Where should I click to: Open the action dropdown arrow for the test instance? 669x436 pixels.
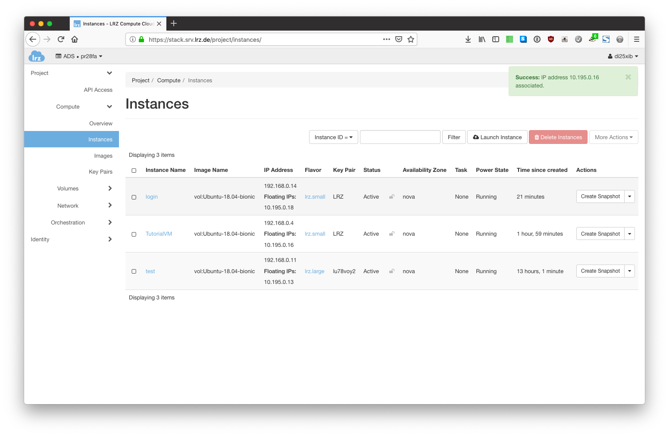[x=629, y=271]
